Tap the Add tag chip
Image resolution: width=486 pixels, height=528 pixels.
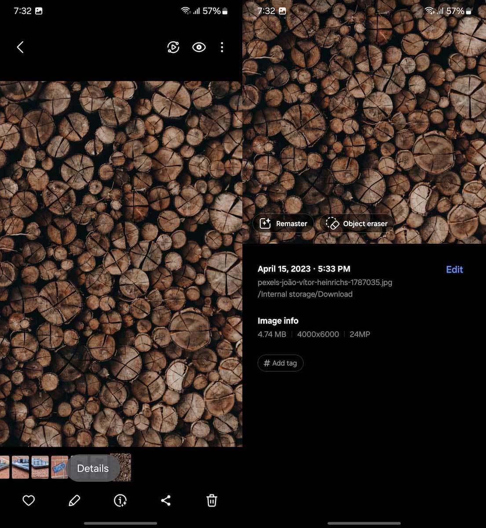click(280, 363)
